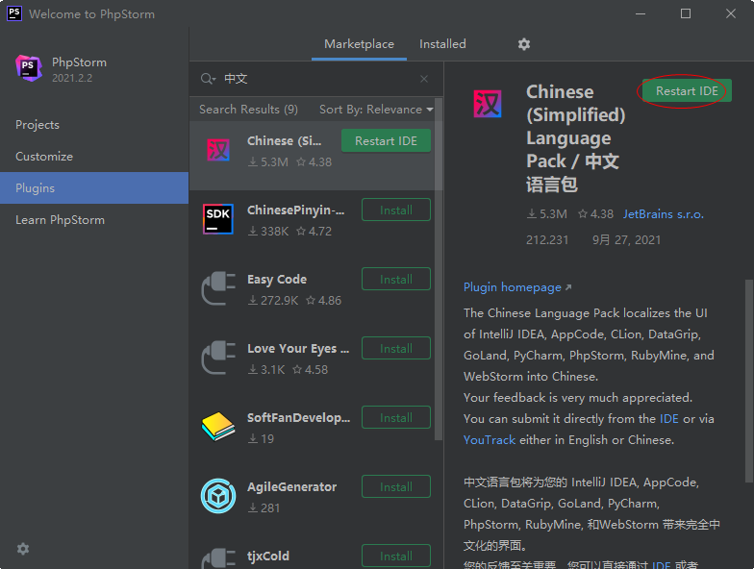This screenshot has width=754, height=569.
Task: Click the description pane scrollbar
Action: (x=748, y=381)
